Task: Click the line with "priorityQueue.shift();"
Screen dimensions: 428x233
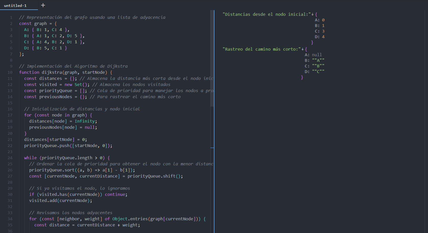Action: pyautogui.click(x=106, y=176)
